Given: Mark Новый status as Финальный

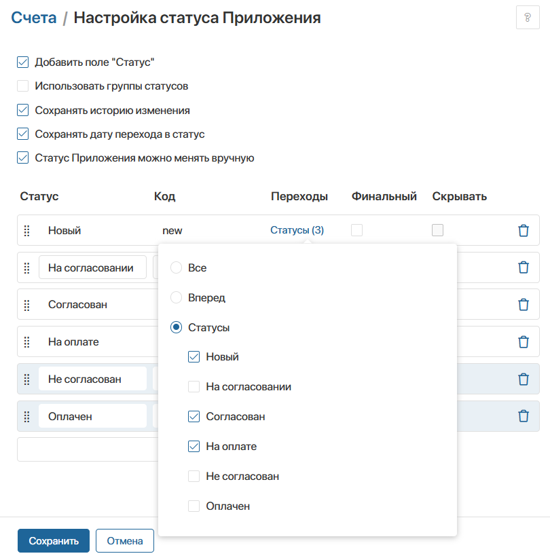Looking at the screenshot, I should (356, 230).
